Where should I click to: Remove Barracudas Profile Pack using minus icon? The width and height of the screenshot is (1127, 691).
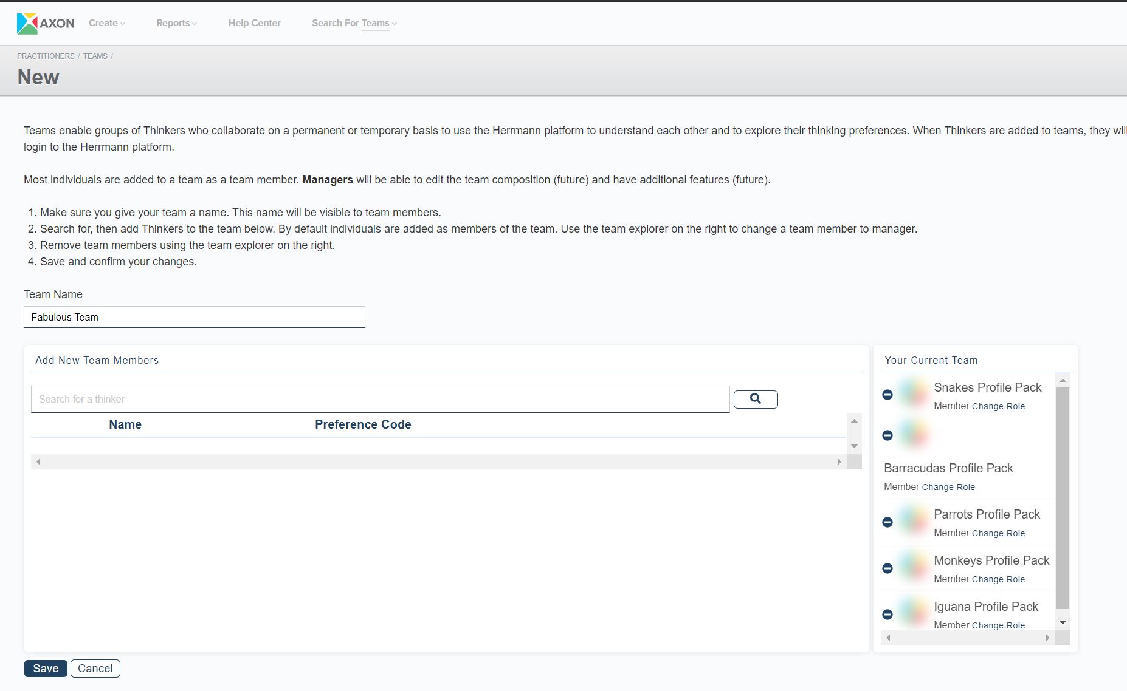click(x=887, y=435)
